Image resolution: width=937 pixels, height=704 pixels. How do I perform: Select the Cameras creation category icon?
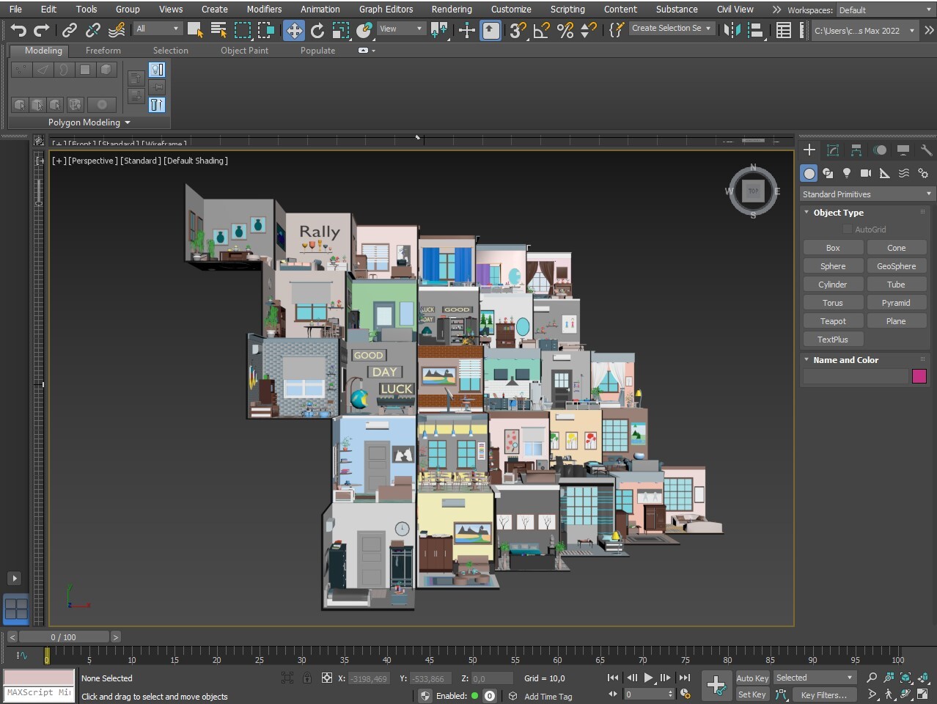click(x=866, y=174)
